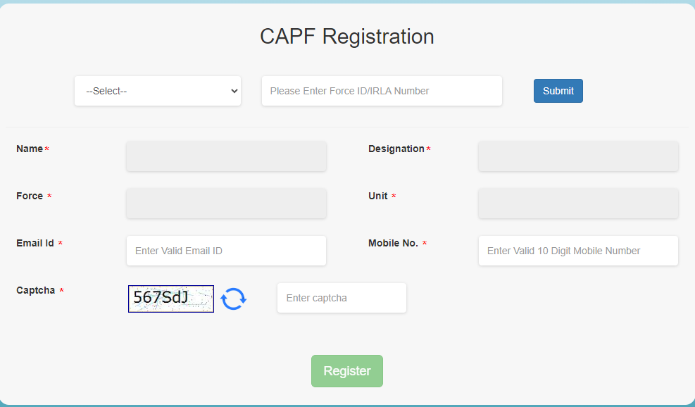Click the 567SdJ captcha image
Image resolution: width=695 pixels, height=407 pixels.
(171, 299)
